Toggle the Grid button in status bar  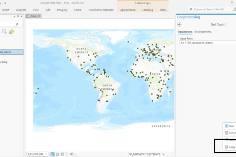click(62, 154)
